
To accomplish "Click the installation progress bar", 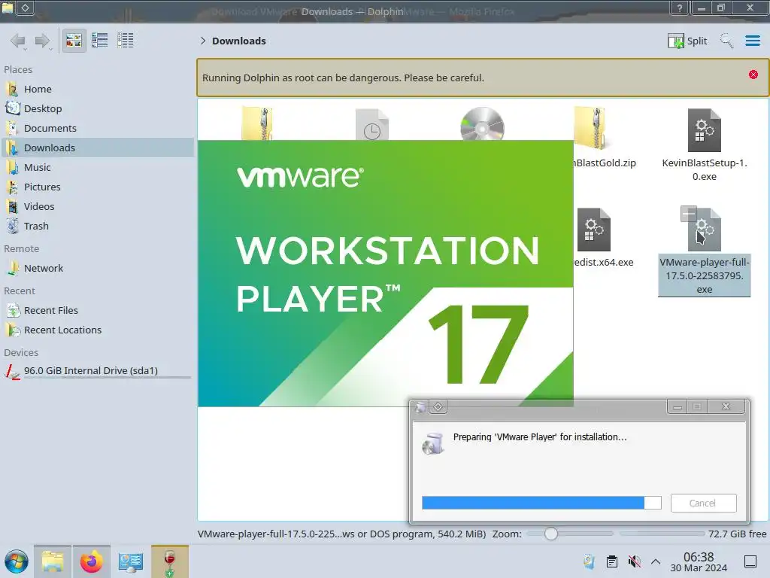I will [x=541, y=503].
